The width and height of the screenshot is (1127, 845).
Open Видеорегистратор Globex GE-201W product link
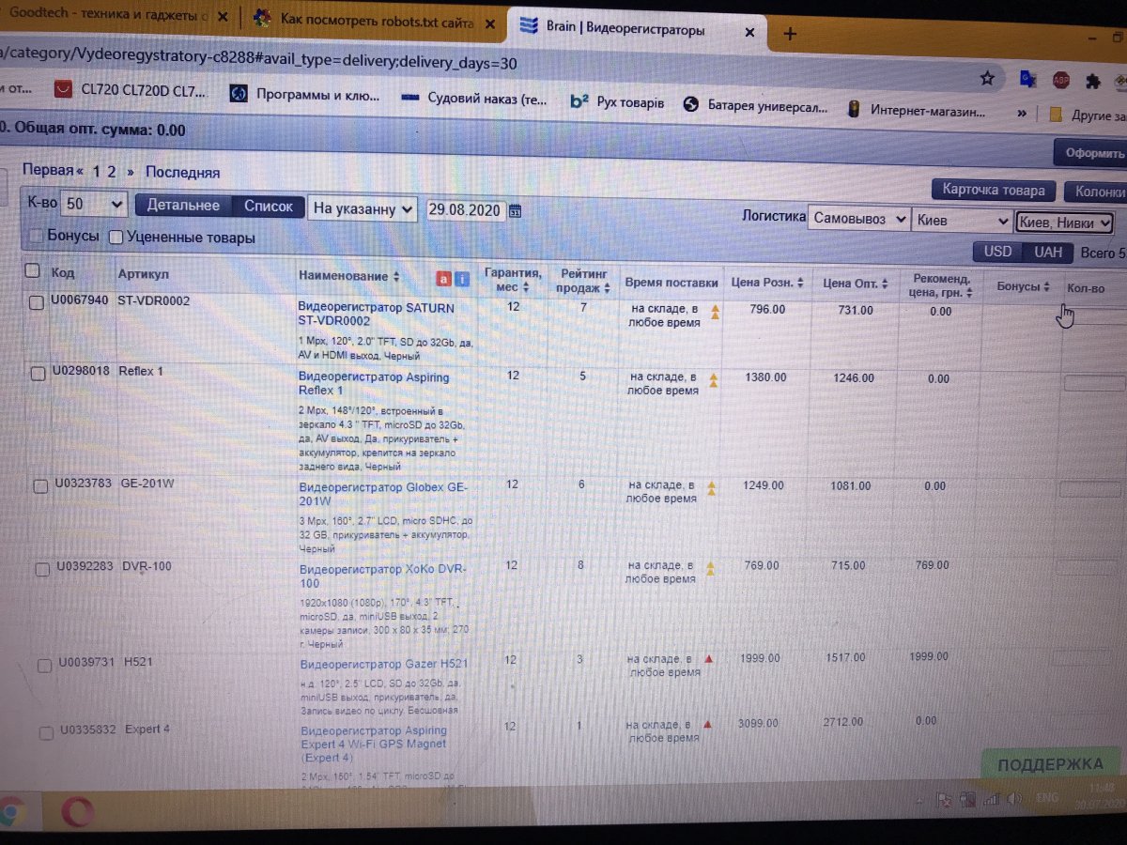[x=383, y=494]
